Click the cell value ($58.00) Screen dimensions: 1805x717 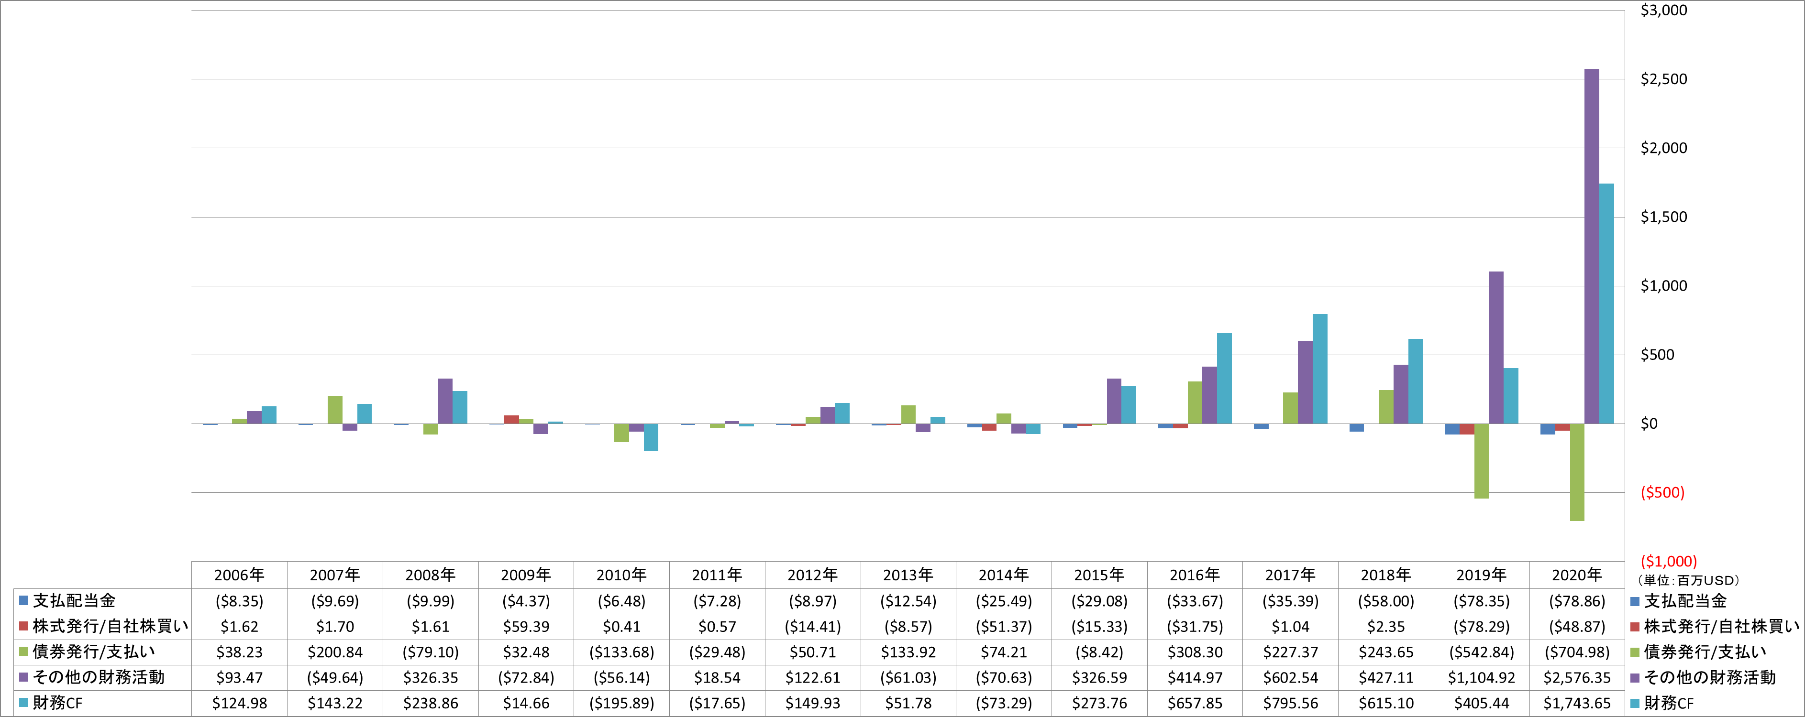pos(1386,601)
